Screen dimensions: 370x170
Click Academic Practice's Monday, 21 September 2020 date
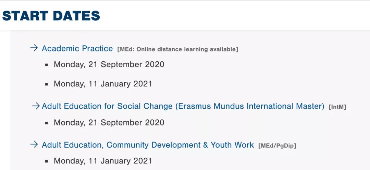(109, 64)
